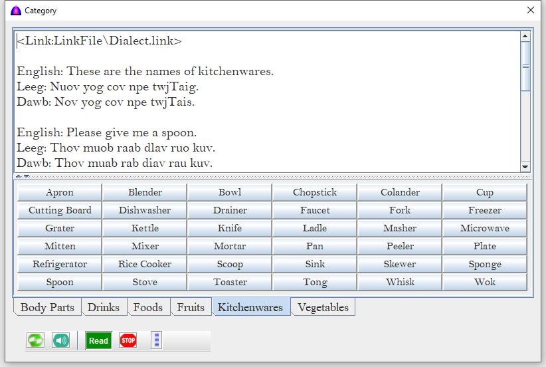
Task: Click the blue dotted toolbar grip
Action: click(x=156, y=340)
